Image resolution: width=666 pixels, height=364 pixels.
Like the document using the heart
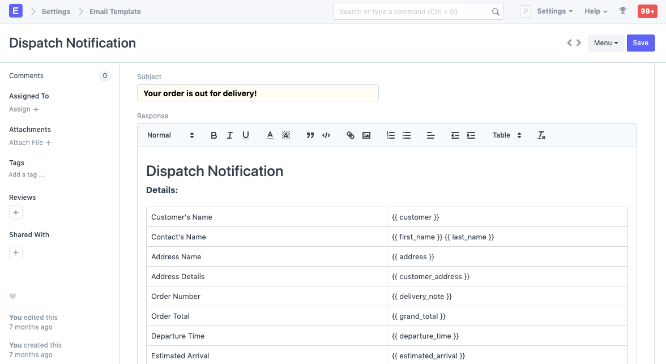[x=12, y=296]
